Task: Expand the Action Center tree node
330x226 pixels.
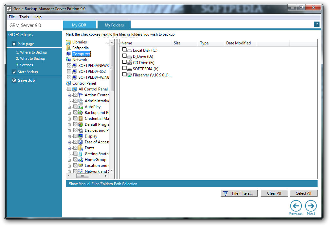Action: 69,96
